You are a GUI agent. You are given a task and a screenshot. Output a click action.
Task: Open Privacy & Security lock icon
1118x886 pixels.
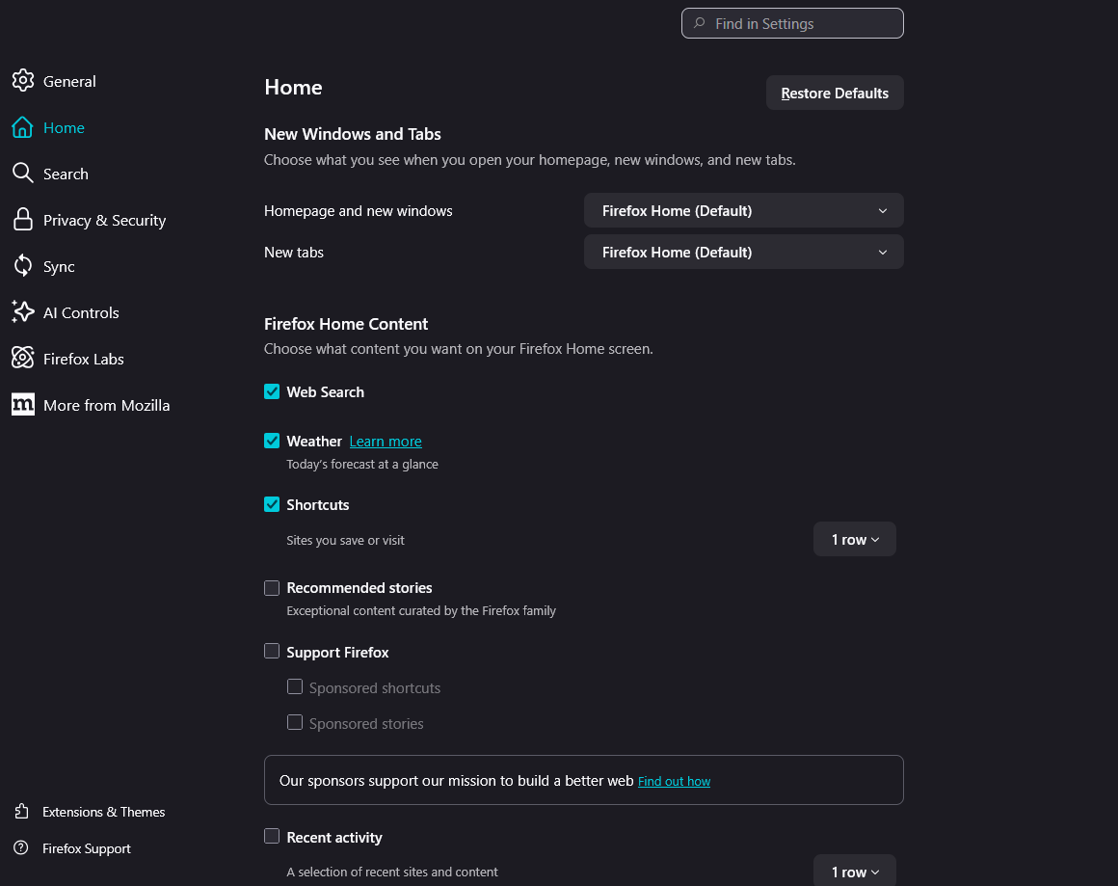point(23,220)
